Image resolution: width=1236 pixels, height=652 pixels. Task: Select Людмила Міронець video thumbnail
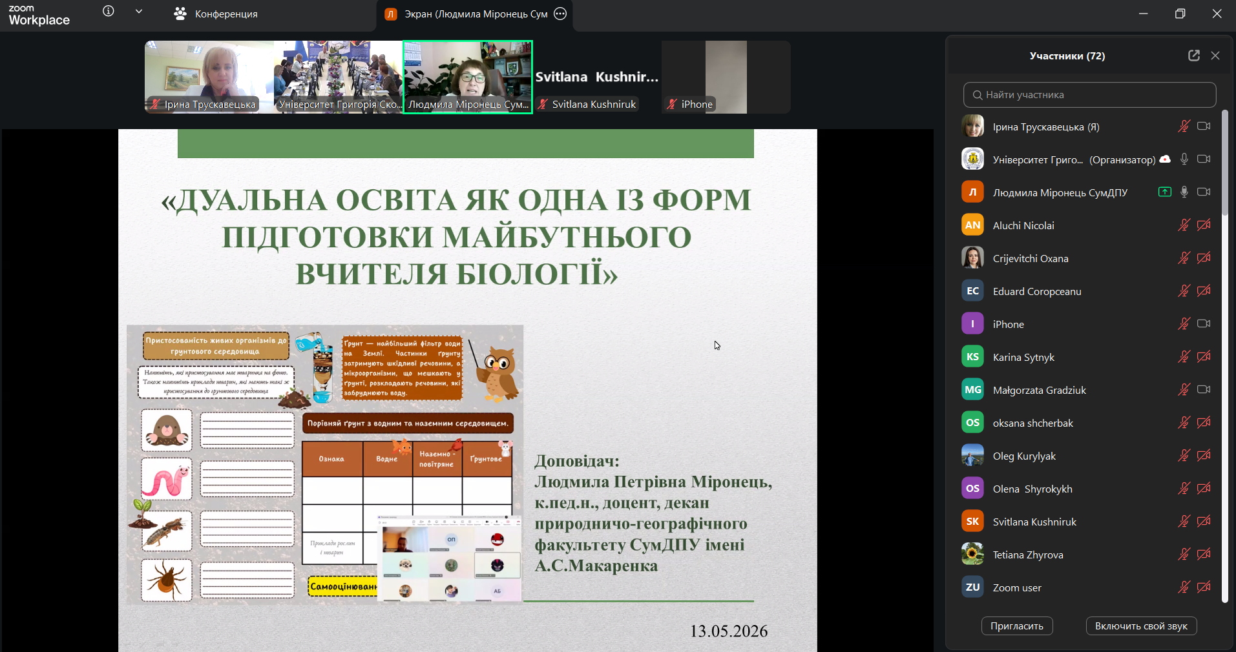click(468, 77)
